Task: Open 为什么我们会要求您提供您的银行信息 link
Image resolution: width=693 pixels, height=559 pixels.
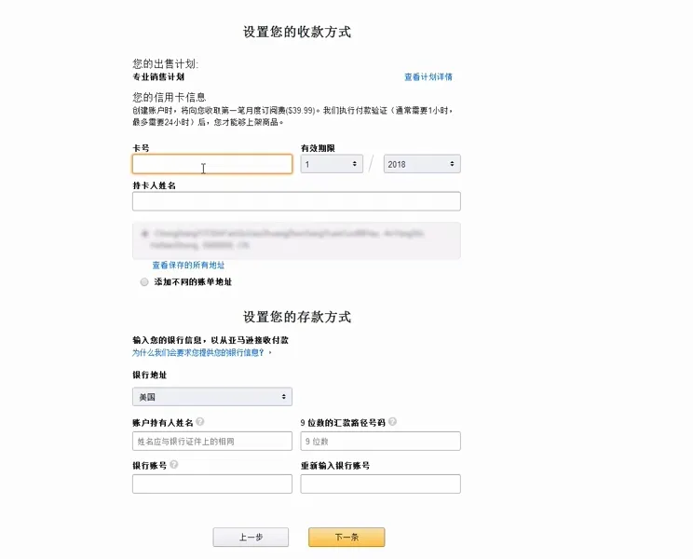Action: (x=198, y=352)
